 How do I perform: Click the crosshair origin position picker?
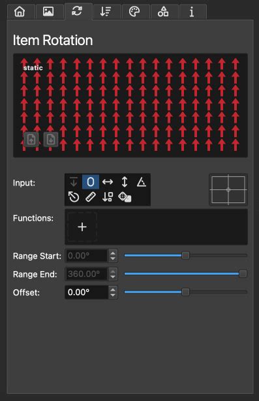pyautogui.click(x=228, y=190)
